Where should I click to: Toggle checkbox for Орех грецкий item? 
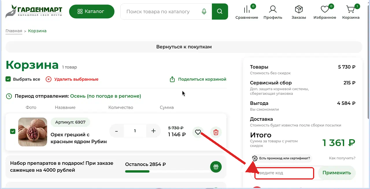pos(13,131)
